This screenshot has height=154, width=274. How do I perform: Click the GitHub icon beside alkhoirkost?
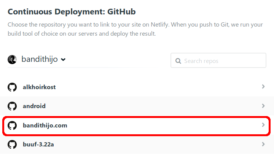(x=12, y=87)
